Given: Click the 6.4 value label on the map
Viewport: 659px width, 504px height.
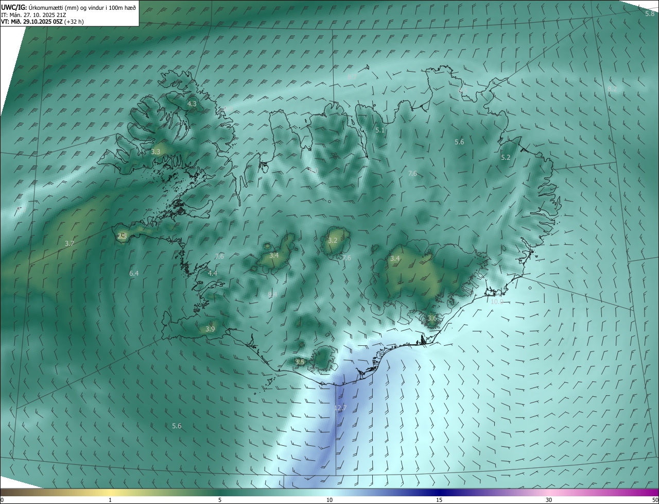Looking at the screenshot, I should pos(134,274).
